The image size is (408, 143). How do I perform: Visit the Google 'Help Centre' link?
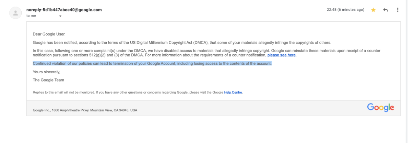click(233, 92)
